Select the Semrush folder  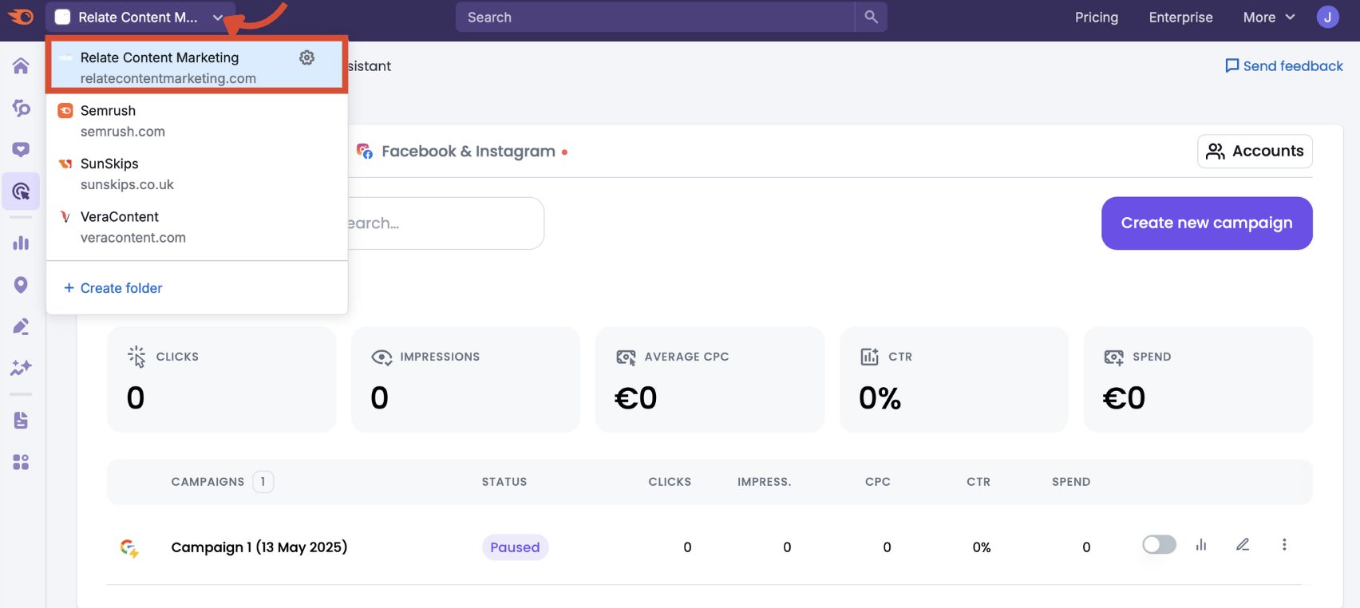[x=197, y=120]
